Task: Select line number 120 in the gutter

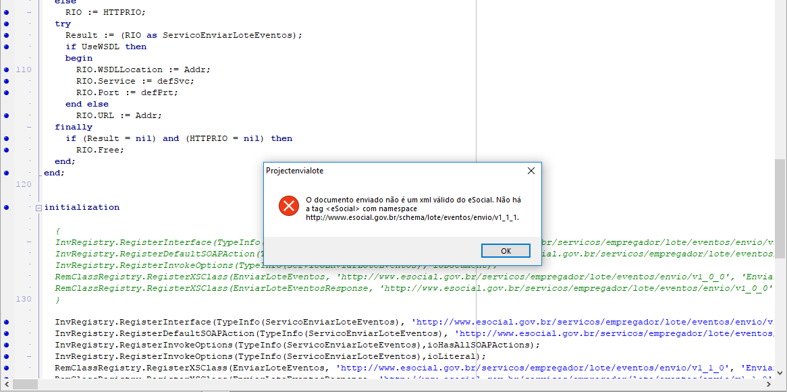Action: click(24, 184)
